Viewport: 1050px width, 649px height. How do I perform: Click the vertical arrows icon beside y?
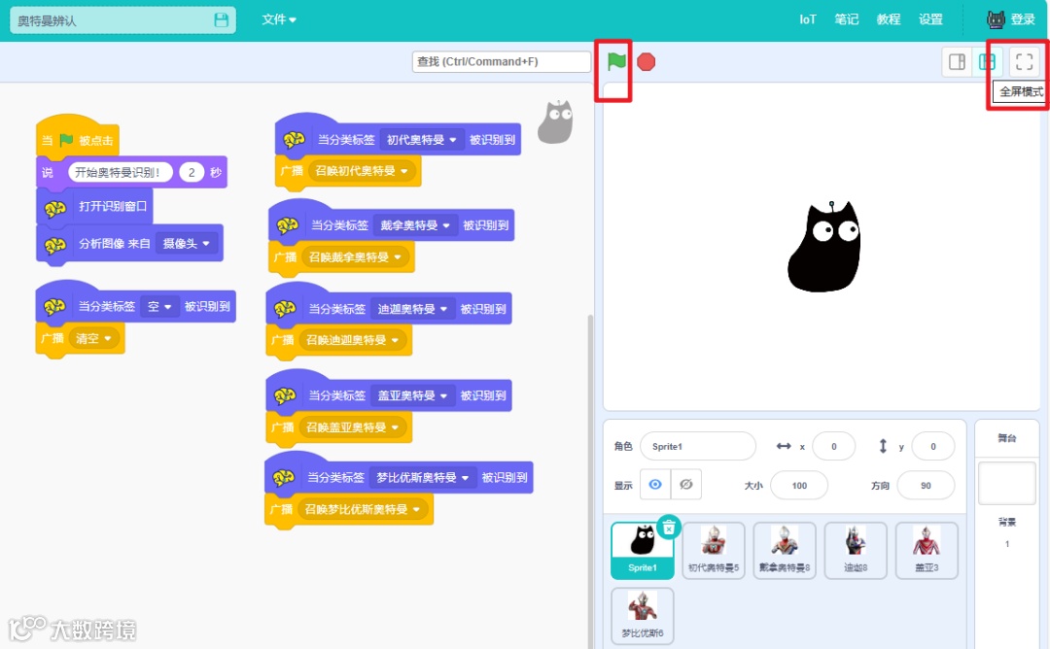click(883, 446)
